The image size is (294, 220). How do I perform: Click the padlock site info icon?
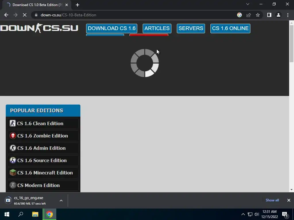36,15
